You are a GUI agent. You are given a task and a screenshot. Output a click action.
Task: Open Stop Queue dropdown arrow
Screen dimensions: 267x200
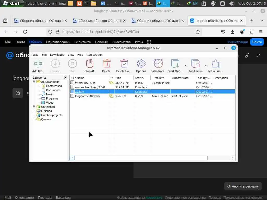(x=206, y=65)
